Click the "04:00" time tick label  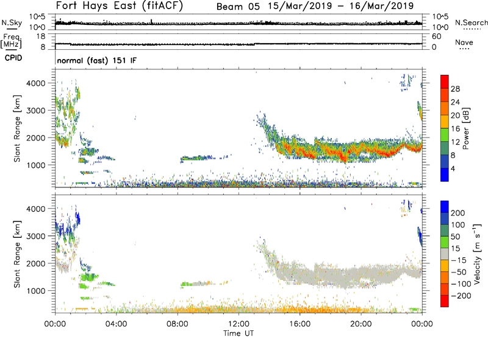tap(117, 324)
